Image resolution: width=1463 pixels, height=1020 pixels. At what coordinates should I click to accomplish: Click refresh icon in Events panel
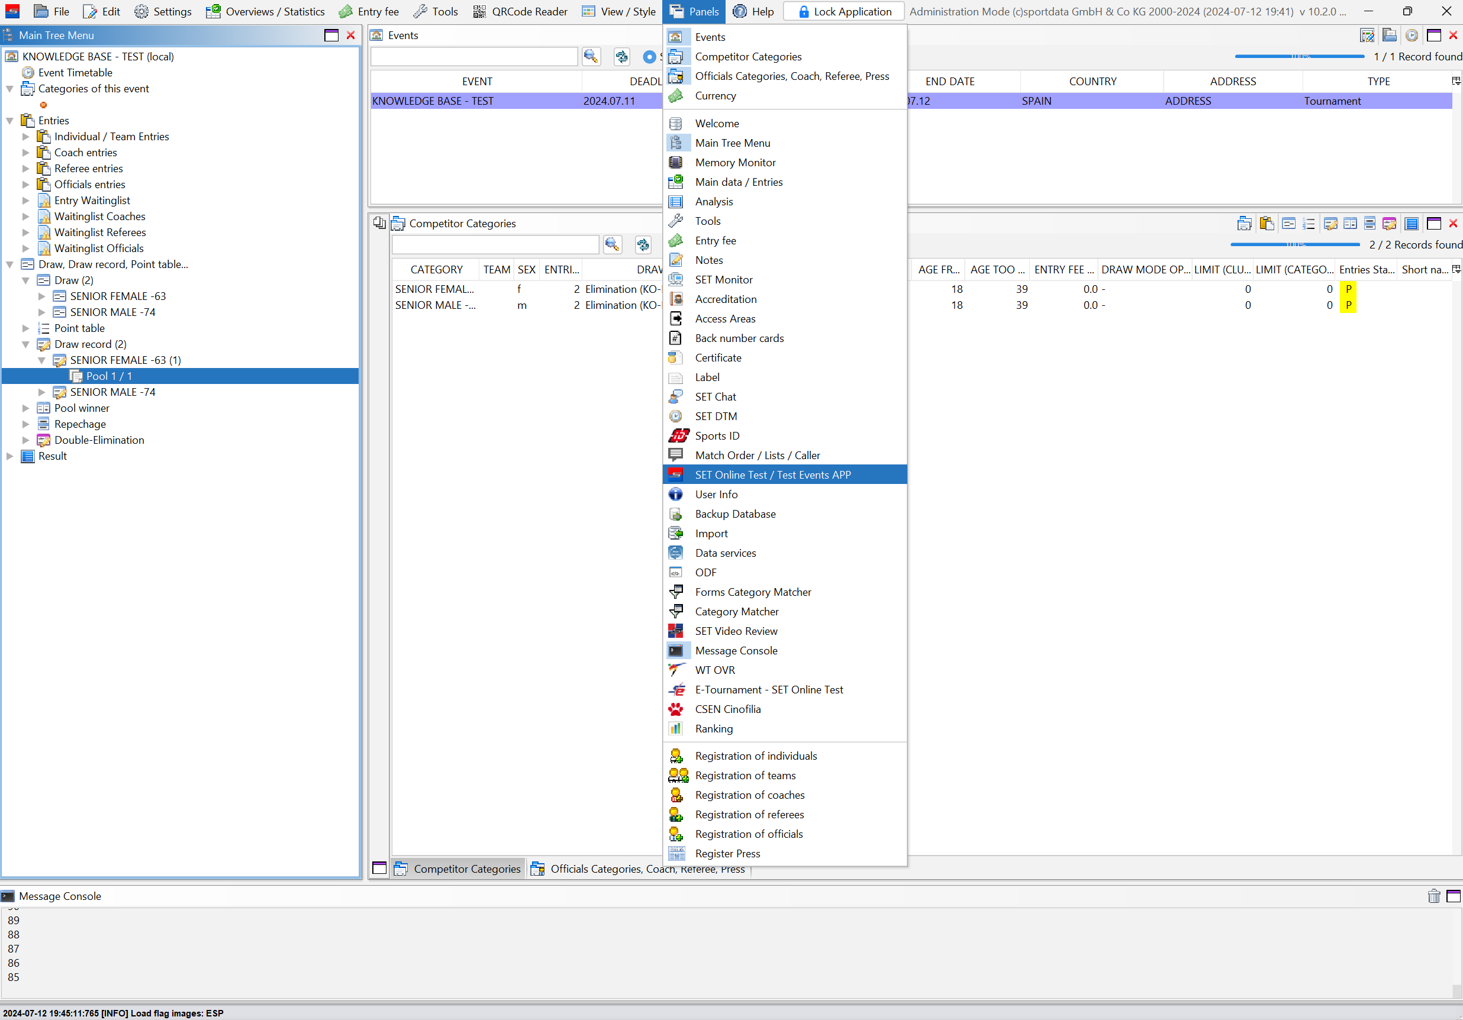[621, 57]
